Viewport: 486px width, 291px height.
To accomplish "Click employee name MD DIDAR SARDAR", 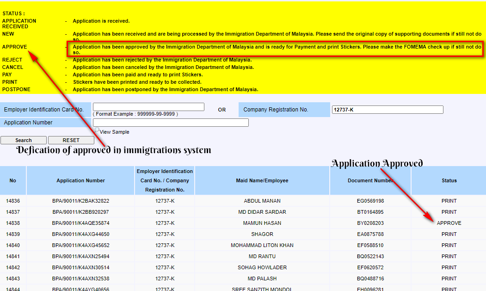I will pos(262,212).
